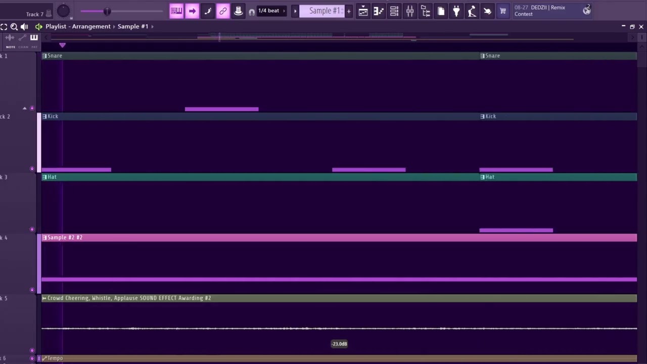Open the Sample #1 breadcrumb menu
Viewport: 647px width, 364px height.
[133, 26]
